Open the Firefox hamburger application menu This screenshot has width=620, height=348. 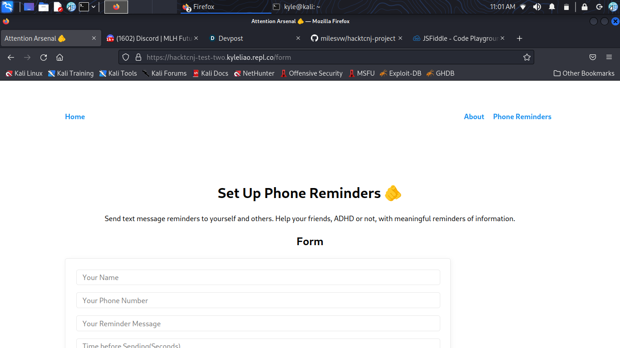click(609, 58)
